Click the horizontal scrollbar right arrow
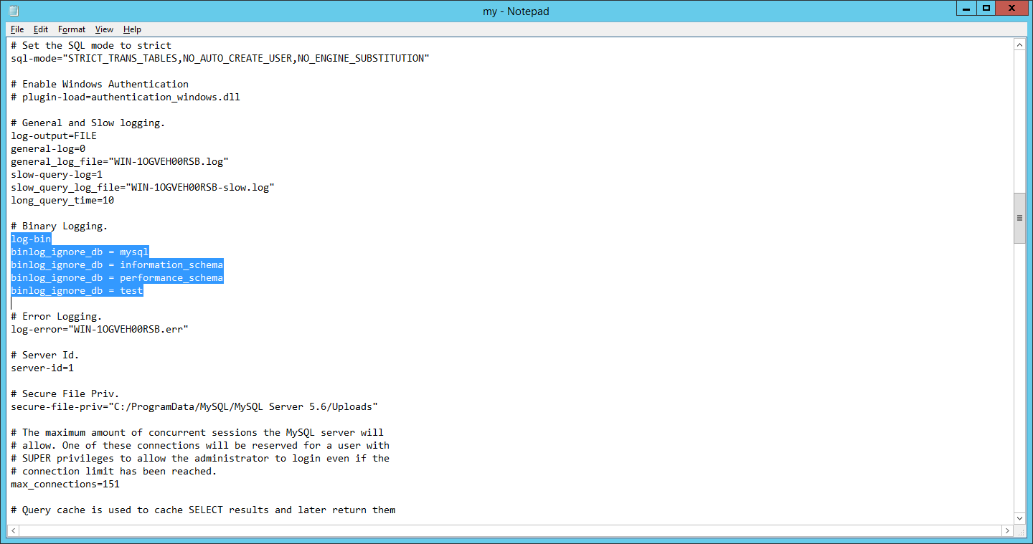This screenshot has width=1033, height=544. coord(1007,530)
